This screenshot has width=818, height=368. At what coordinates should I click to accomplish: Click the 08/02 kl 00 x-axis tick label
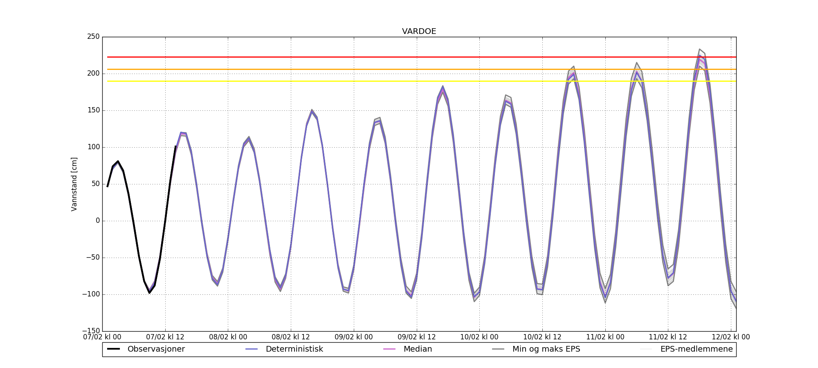[228, 337]
